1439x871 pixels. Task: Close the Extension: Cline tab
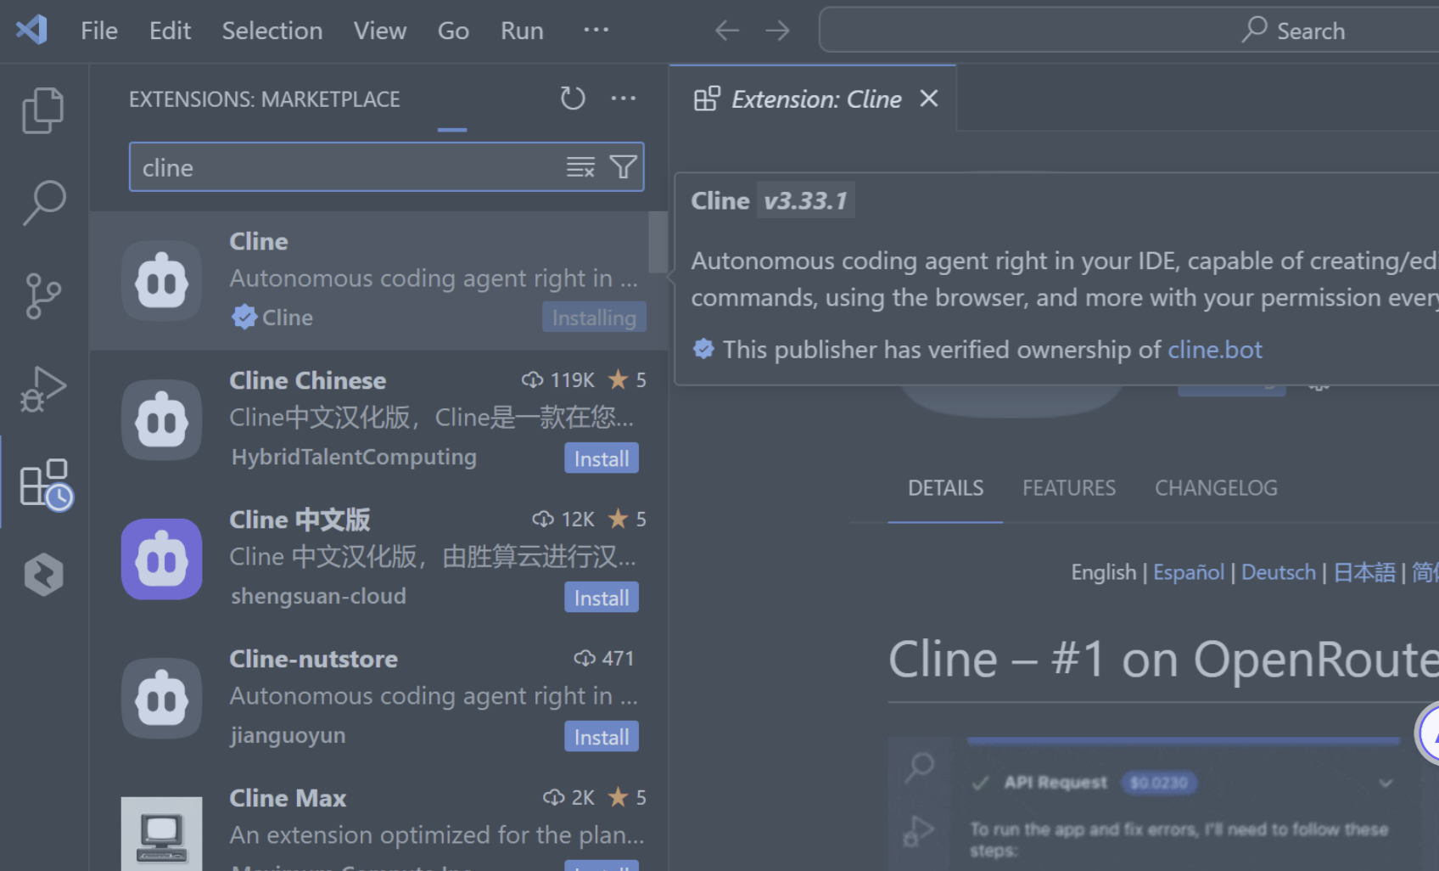pos(929,98)
